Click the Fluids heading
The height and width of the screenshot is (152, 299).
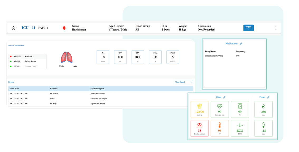click(x=262, y=97)
